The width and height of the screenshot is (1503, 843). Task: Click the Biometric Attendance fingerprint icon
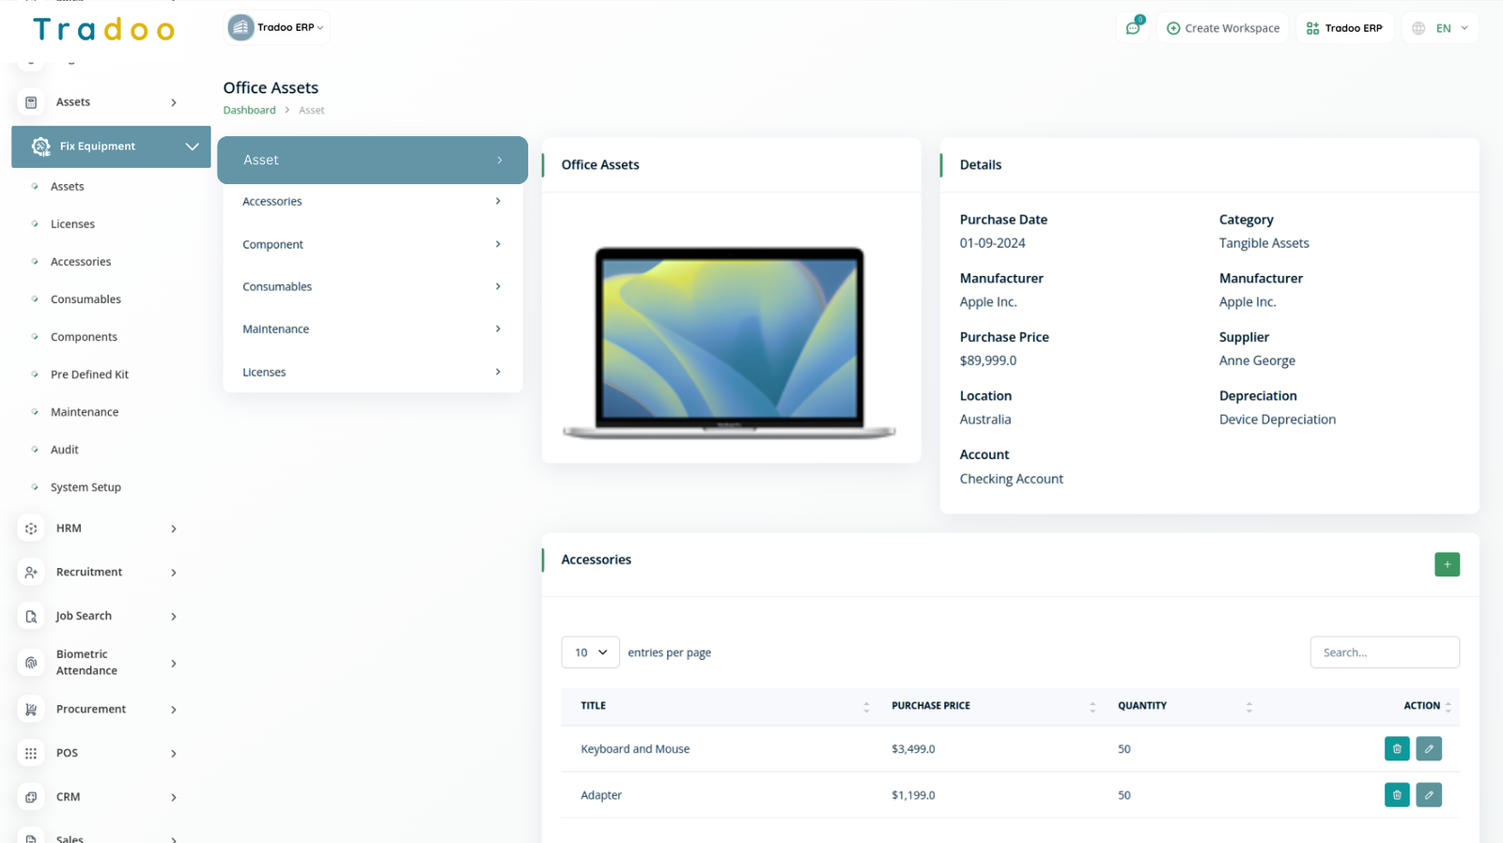(31, 663)
